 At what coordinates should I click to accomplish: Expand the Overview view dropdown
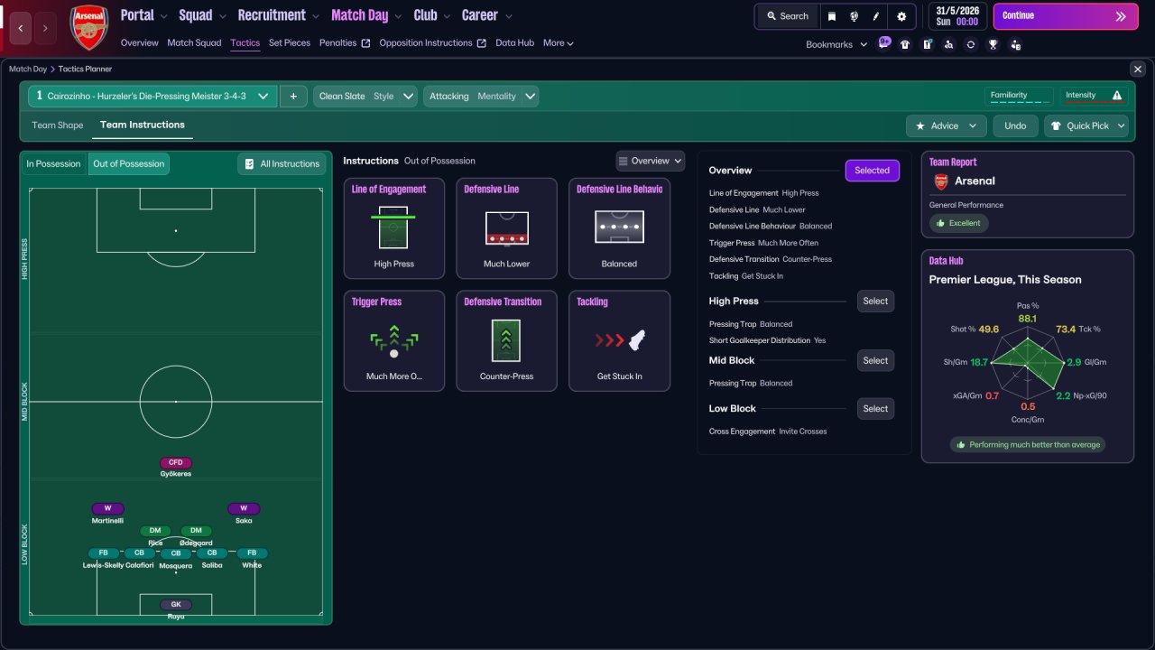click(x=651, y=161)
